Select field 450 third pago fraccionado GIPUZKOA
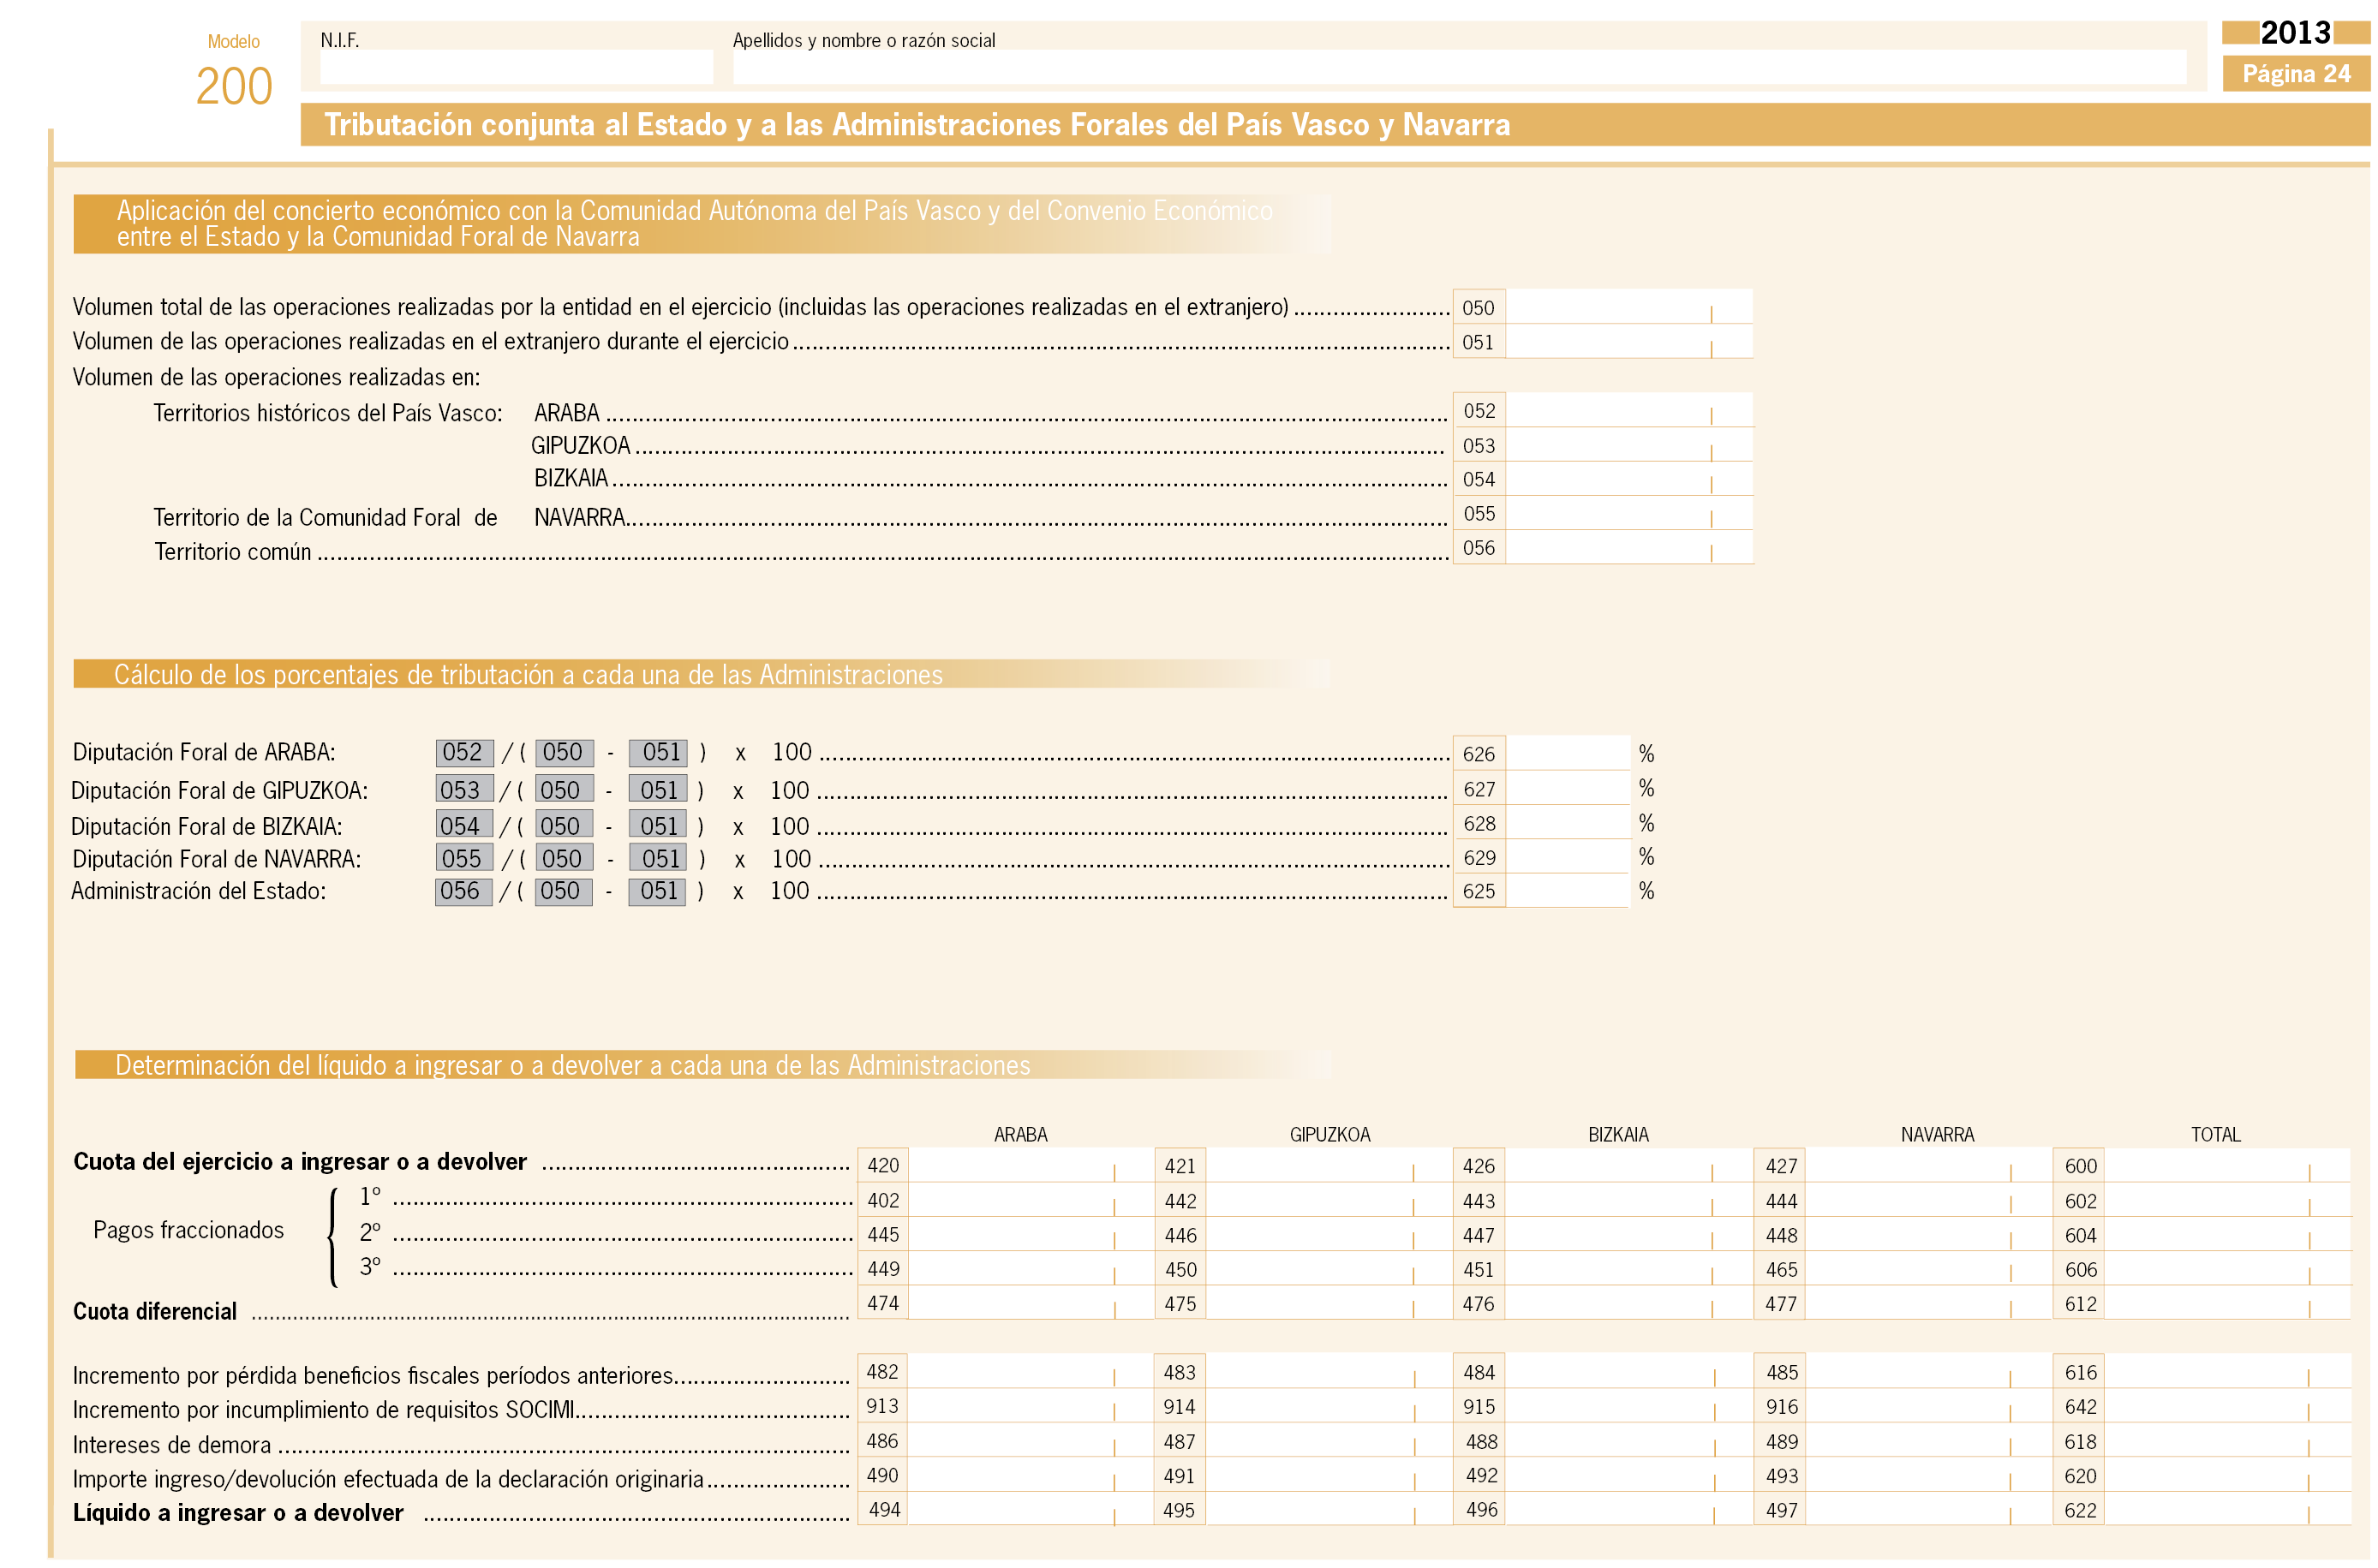Viewport: 2378px width, 1568px height. [x=1329, y=1268]
